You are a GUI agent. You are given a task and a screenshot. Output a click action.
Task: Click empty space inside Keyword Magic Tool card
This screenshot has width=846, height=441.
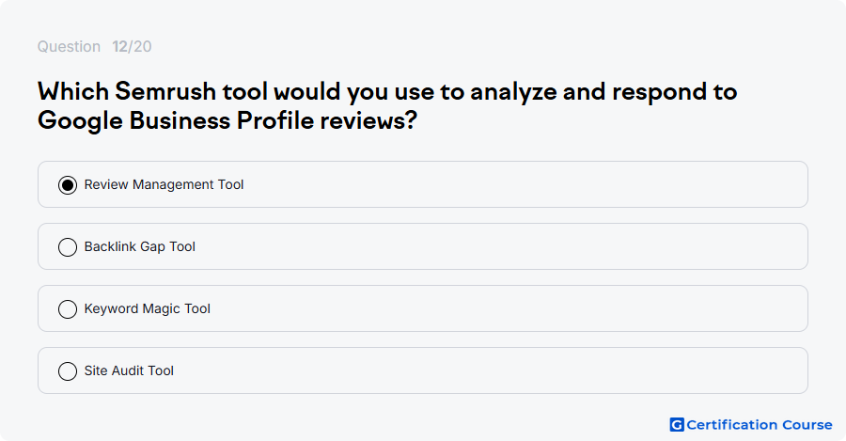508,308
